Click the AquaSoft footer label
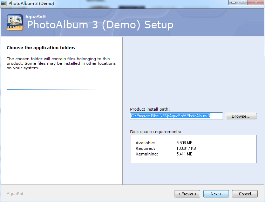Screen dimensions: 265x202 pos(16,194)
